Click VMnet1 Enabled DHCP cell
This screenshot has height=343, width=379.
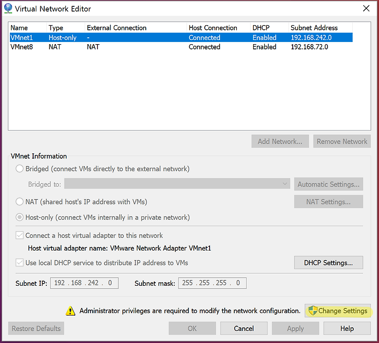click(x=264, y=38)
